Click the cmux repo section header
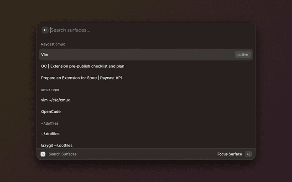 (x=50, y=90)
